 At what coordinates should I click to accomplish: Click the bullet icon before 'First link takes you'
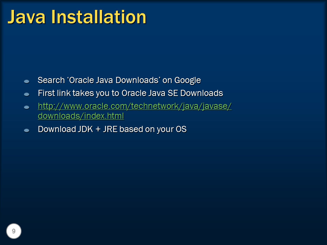[27, 94]
